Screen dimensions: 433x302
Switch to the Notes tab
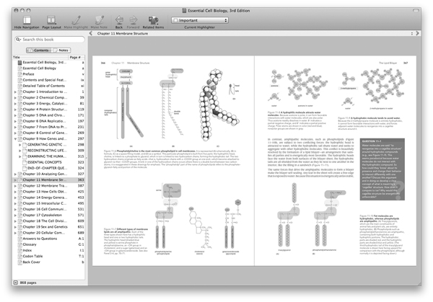click(x=64, y=50)
